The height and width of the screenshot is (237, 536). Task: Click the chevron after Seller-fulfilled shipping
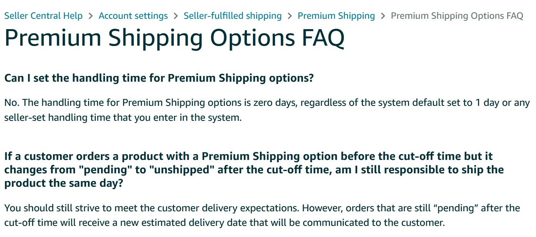coord(290,16)
